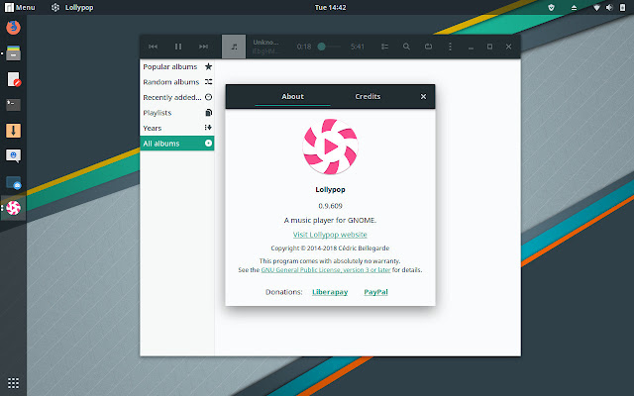The height and width of the screenshot is (396, 634).
Task: Click the elapsed time 0:18 label
Action: (x=304, y=47)
